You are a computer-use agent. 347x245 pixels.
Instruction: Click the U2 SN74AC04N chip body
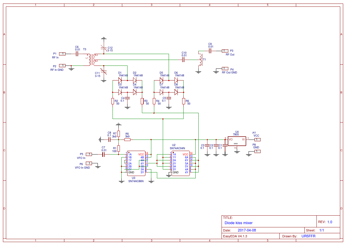click(x=180, y=163)
